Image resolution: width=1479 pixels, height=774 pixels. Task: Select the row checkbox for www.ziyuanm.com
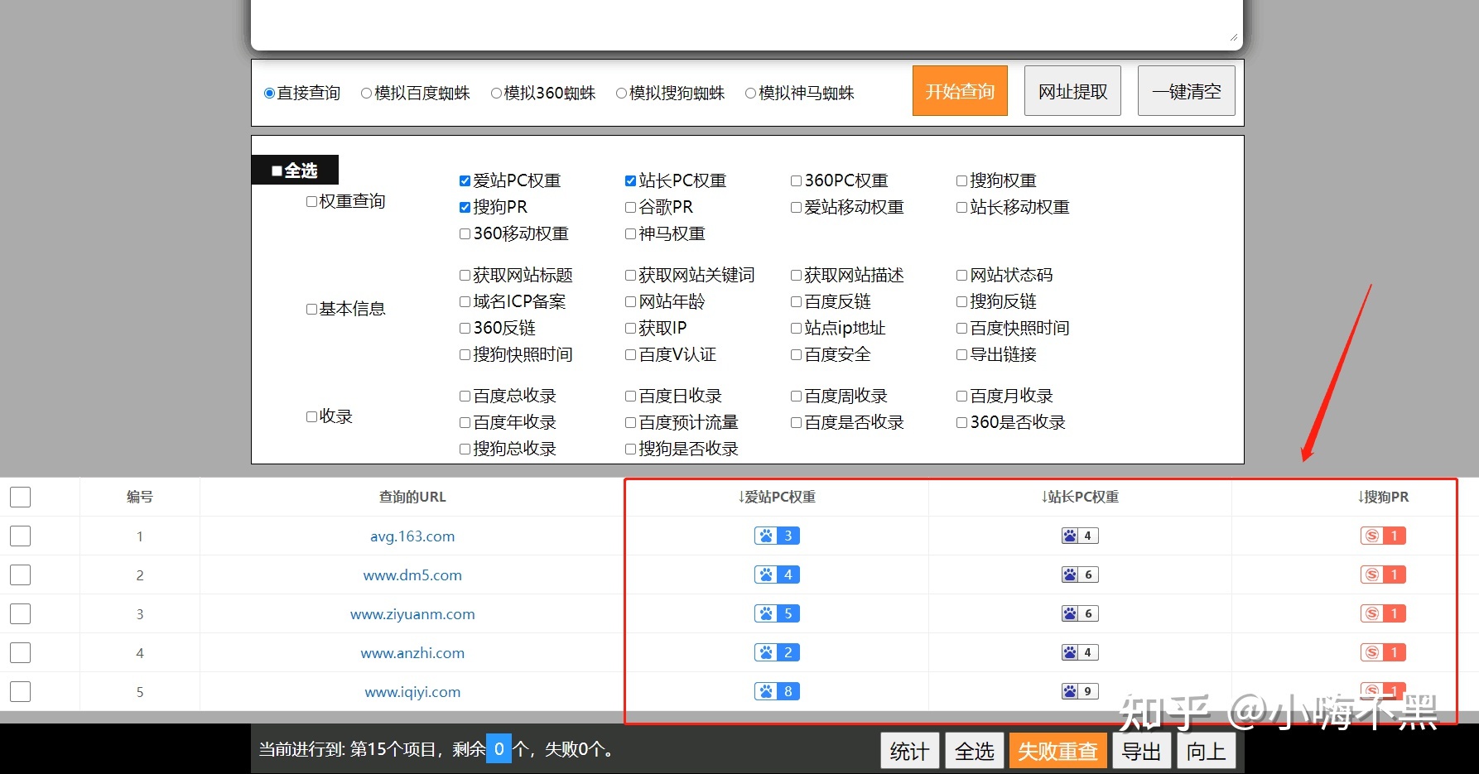pyautogui.click(x=21, y=613)
